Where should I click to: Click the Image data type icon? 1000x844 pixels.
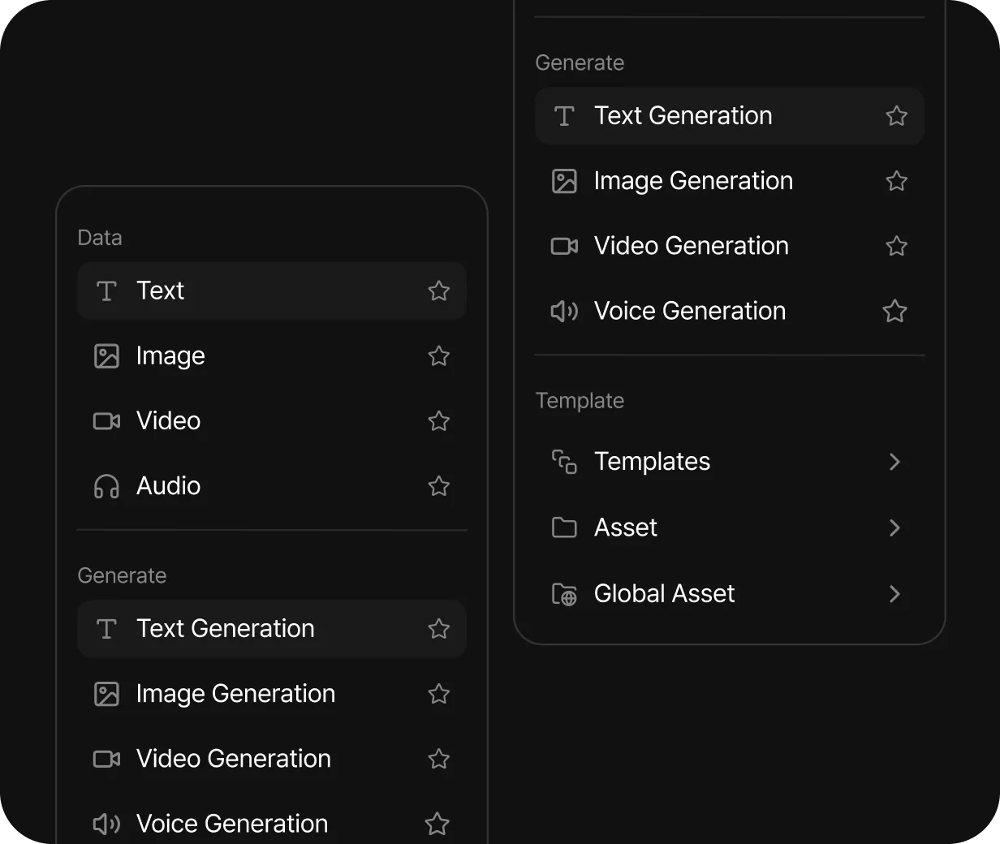pos(106,356)
